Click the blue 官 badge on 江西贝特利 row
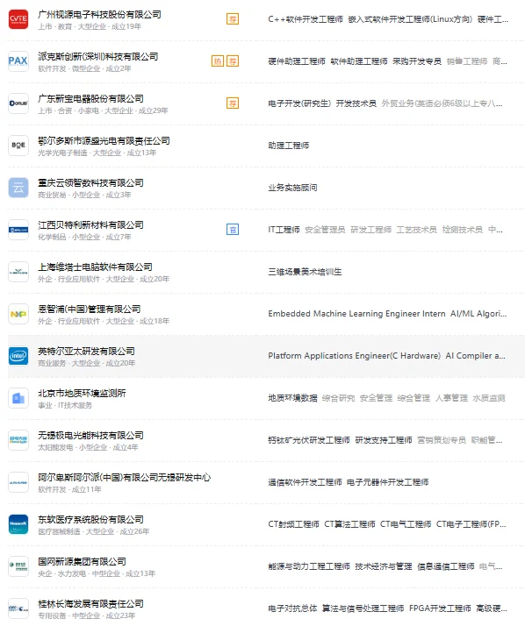This screenshot has height=626, width=525. pos(233,229)
